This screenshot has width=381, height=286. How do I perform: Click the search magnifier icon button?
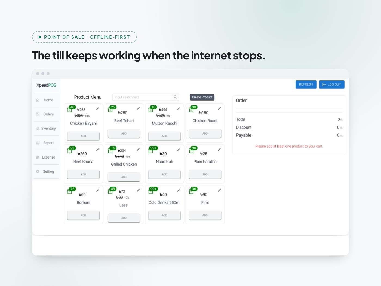point(176,97)
